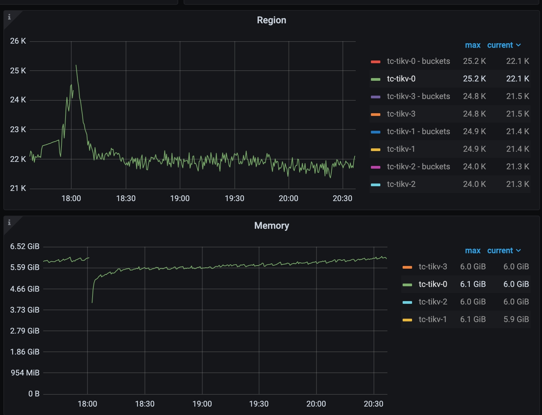542x415 pixels.
Task: Open the chevron dropdown next to current in Region legend
Action: coord(519,45)
